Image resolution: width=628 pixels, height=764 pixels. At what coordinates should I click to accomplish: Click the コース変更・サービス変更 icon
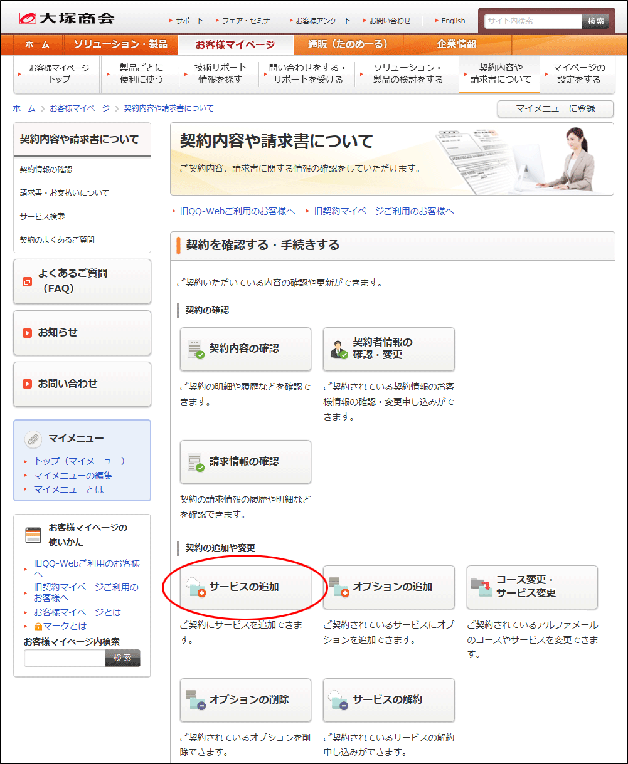point(482,587)
